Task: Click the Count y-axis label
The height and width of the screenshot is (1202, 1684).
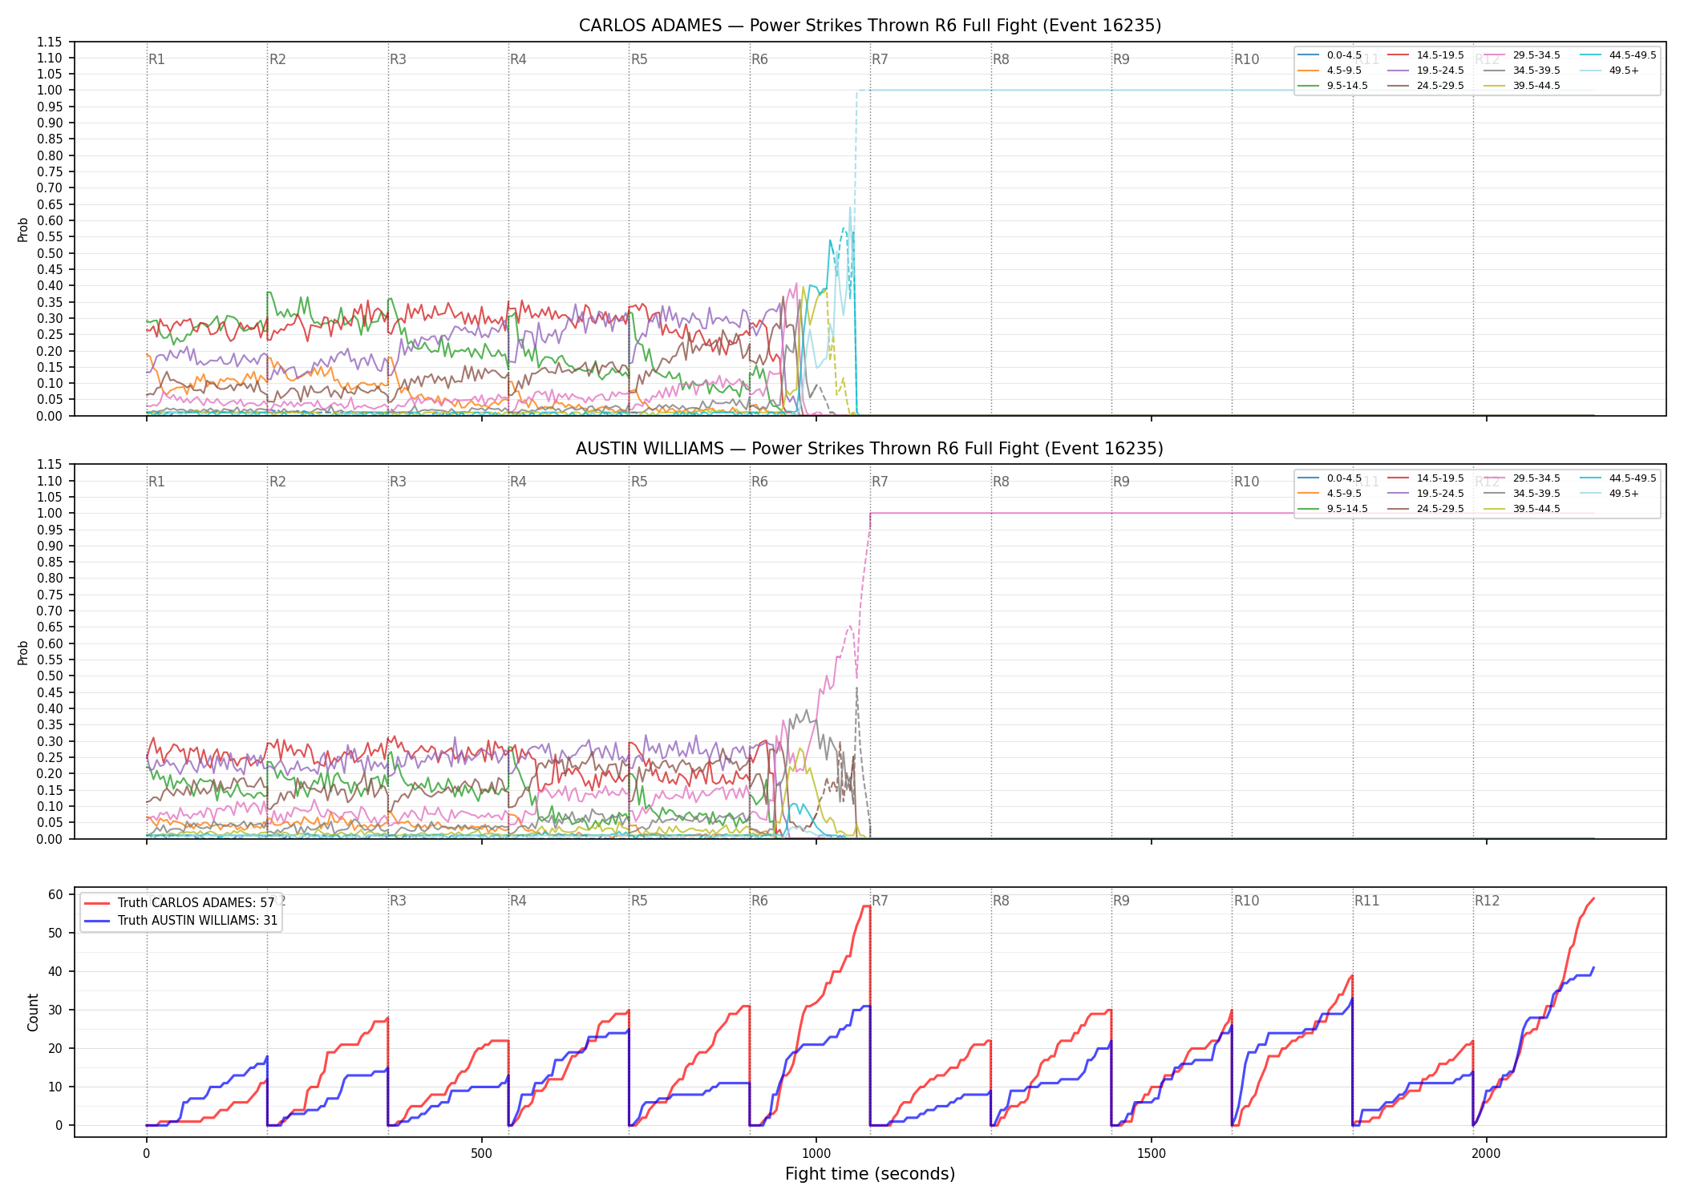Action: tap(33, 1012)
